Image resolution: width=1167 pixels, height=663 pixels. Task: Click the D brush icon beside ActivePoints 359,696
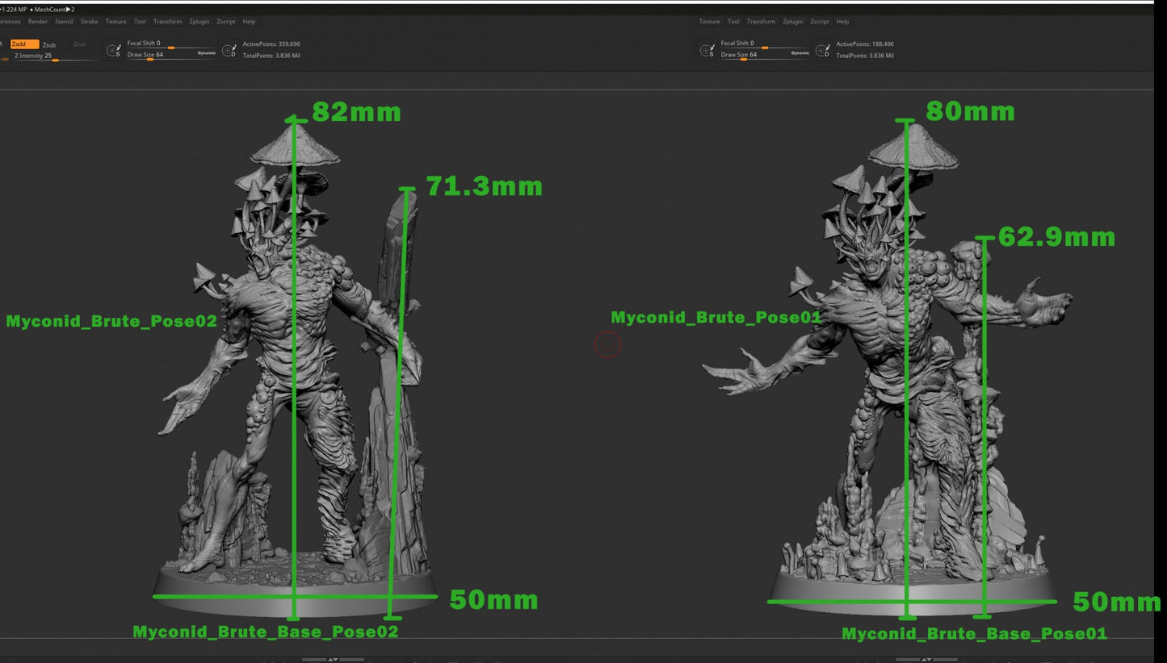(x=229, y=51)
